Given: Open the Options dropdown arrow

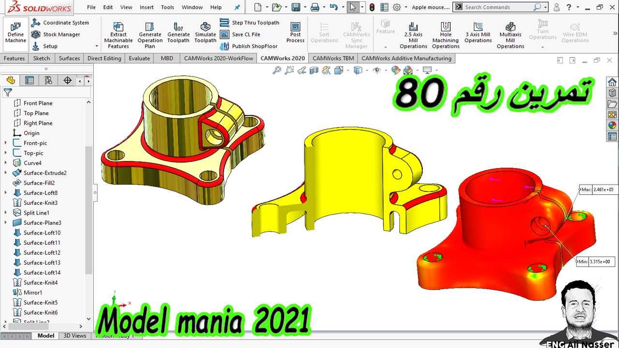Looking at the screenshot, I should click(x=405, y=7).
